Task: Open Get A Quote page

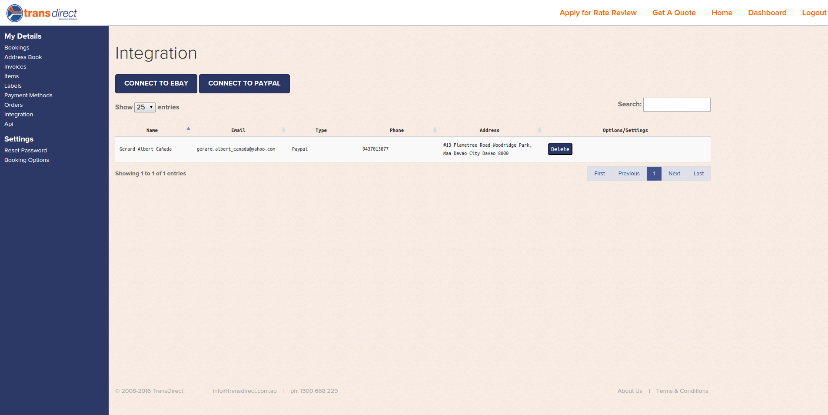Action: pyautogui.click(x=674, y=13)
